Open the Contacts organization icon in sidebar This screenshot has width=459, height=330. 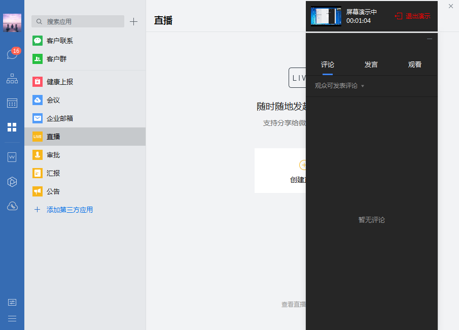[x=12, y=78]
